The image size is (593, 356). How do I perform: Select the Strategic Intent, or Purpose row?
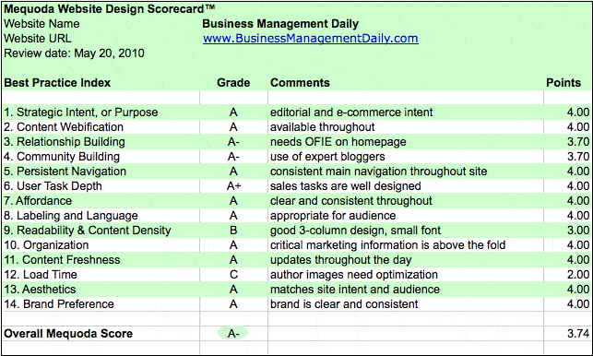point(297,113)
